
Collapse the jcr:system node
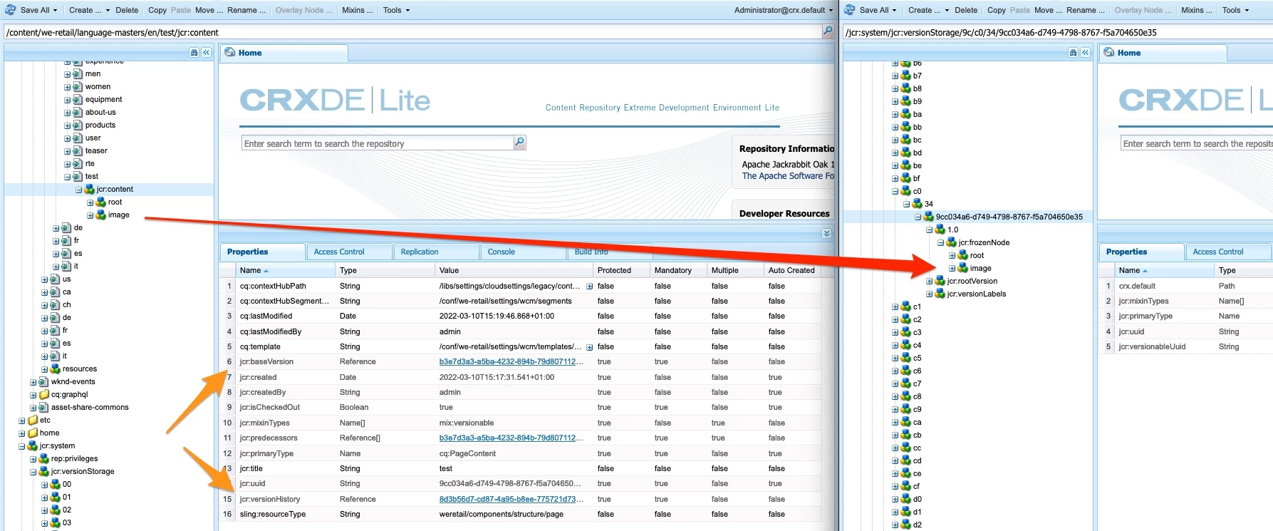tap(22, 446)
